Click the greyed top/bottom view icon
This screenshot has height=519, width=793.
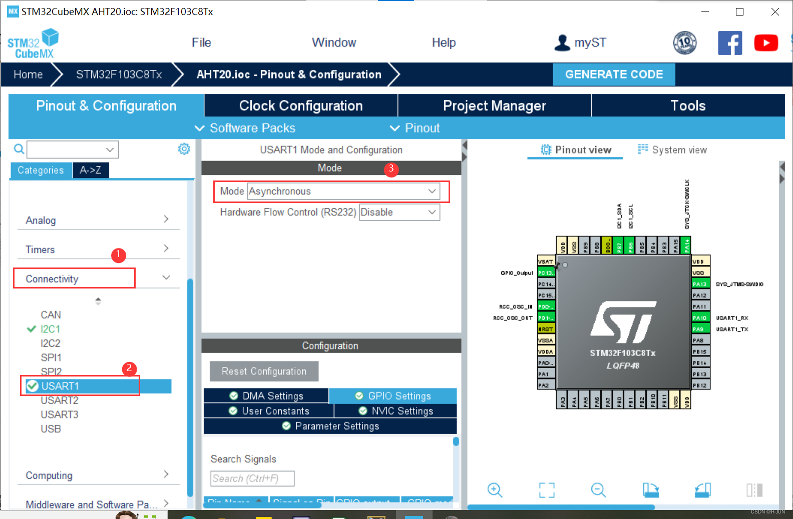click(754, 490)
